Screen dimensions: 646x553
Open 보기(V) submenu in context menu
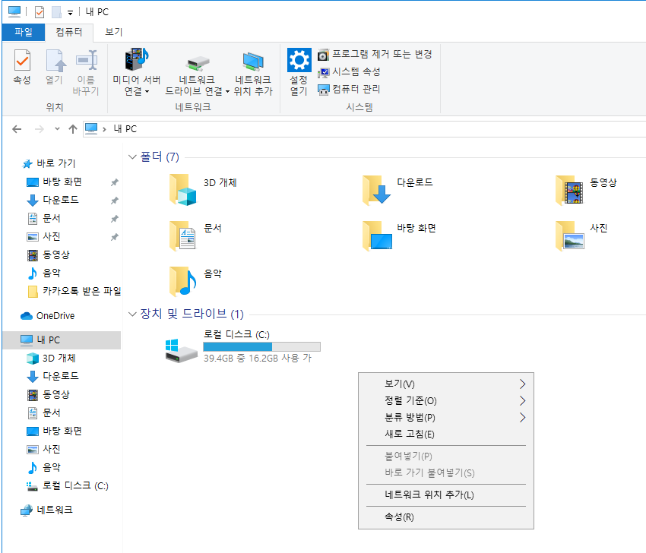click(x=446, y=384)
